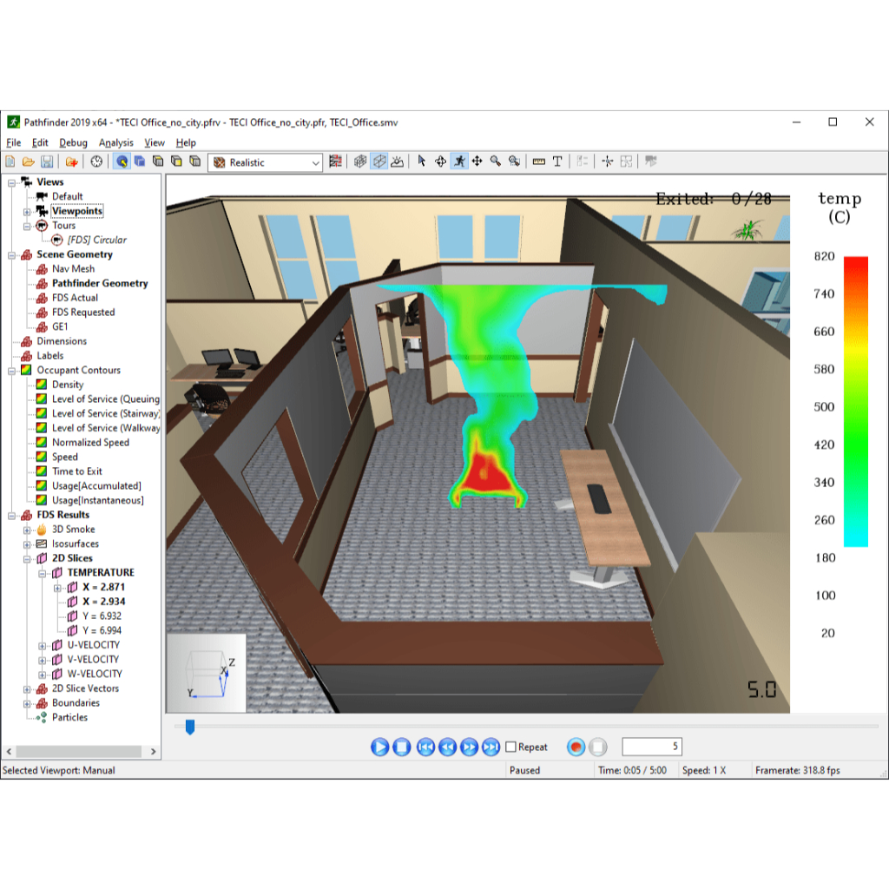Click the Open file folder icon
Image resolution: width=889 pixels, height=889 pixels.
pos(29,161)
